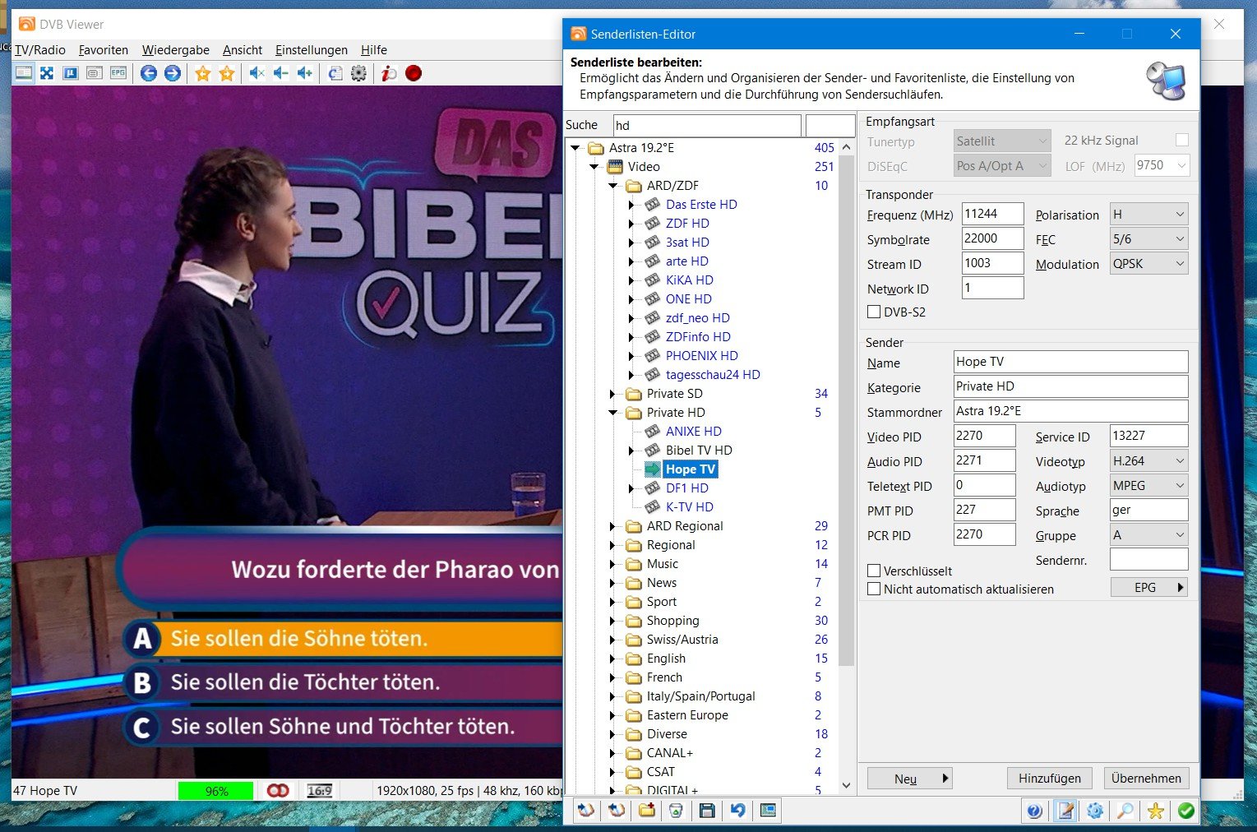Enable the DVB-S2 checkbox
This screenshot has height=832, width=1257.
pos(874,312)
